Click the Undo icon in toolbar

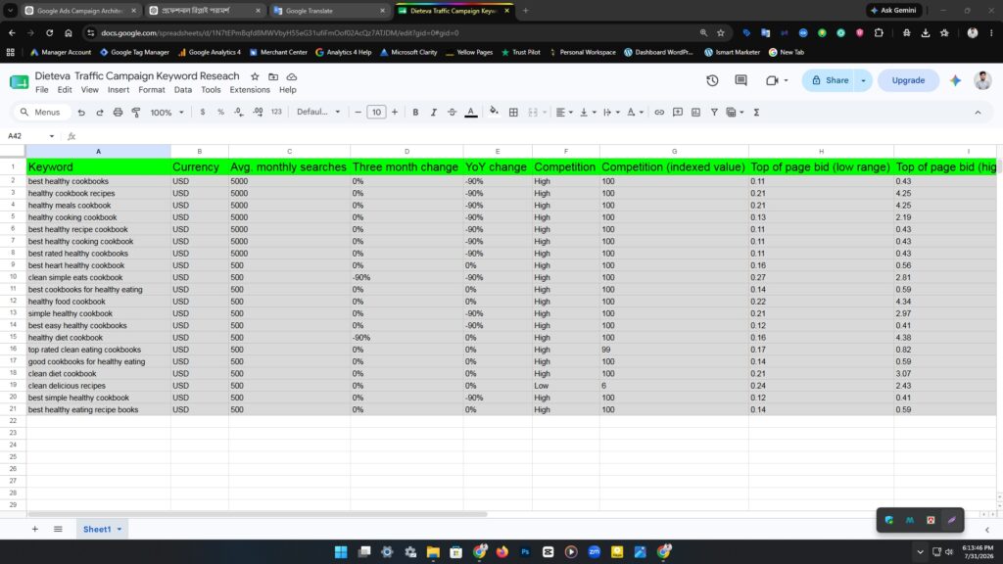tap(81, 113)
